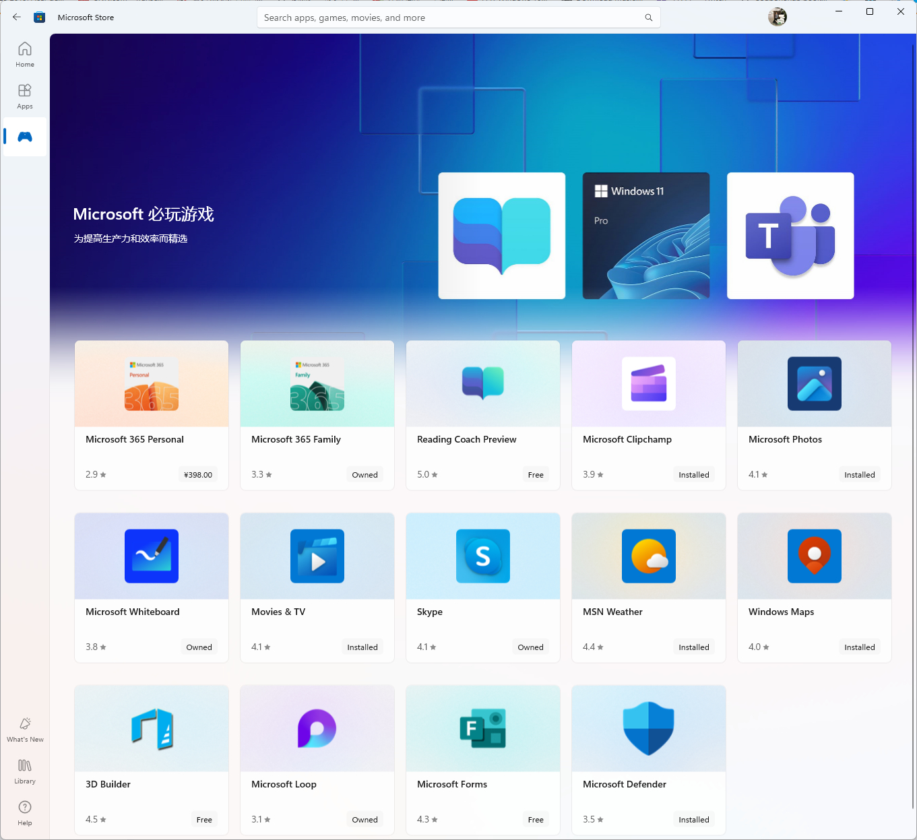Focus the Search apps, games, movies field
The width and height of the screenshot is (917, 840).
pos(459,18)
